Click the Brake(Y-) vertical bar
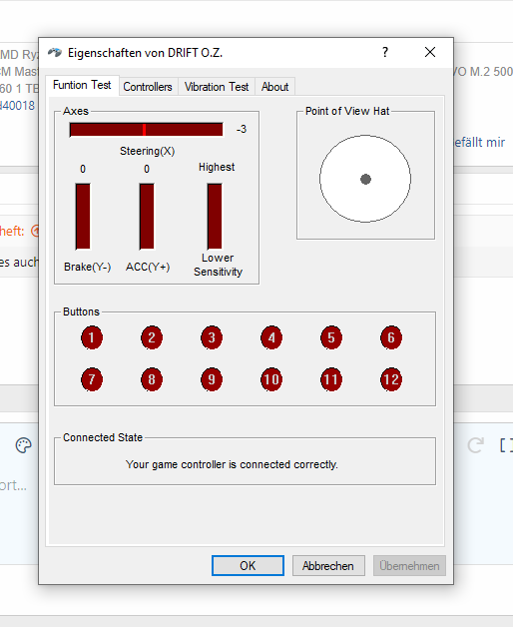The image size is (513, 627). click(83, 217)
